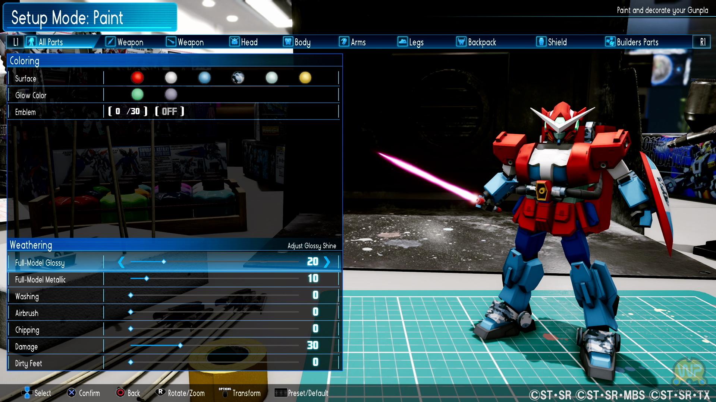Select the green Glow Color swatch

tap(137, 95)
